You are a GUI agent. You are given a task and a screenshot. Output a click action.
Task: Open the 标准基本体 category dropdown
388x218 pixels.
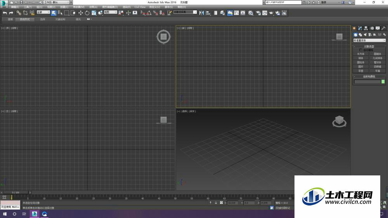[369, 40]
